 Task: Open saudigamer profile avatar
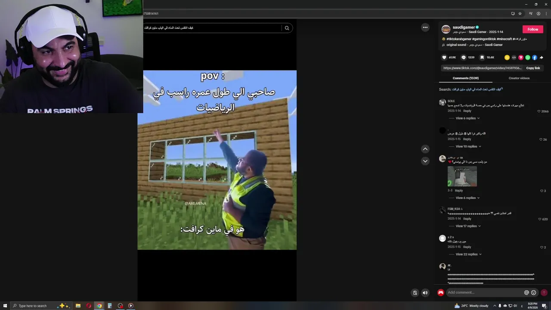pos(446,29)
